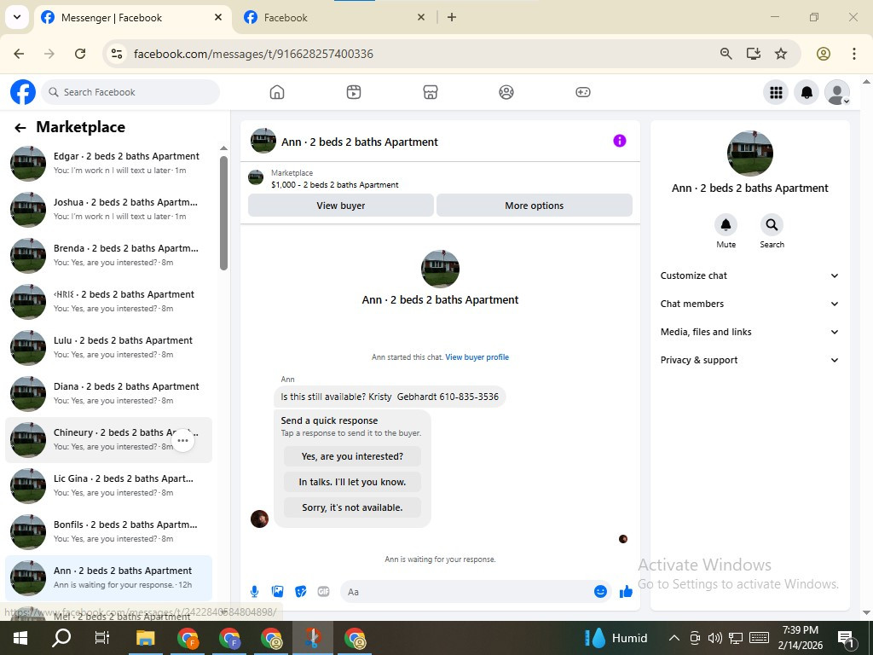The height and width of the screenshot is (655, 873).
Task: Mute this conversation with bell icon
Action: click(726, 224)
